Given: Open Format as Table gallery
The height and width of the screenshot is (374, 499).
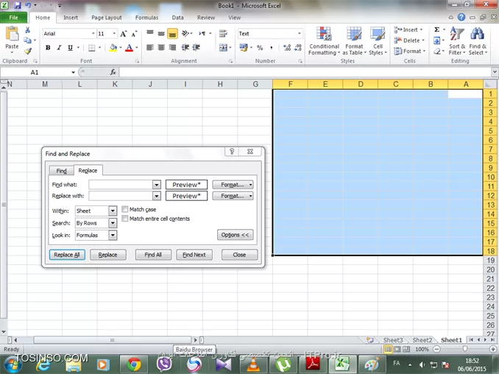Looking at the screenshot, I should [354, 40].
